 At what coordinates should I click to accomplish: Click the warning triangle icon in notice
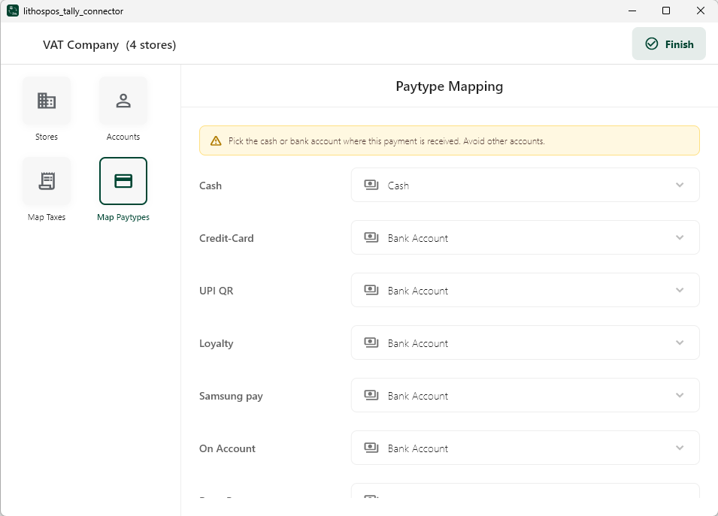tap(216, 141)
